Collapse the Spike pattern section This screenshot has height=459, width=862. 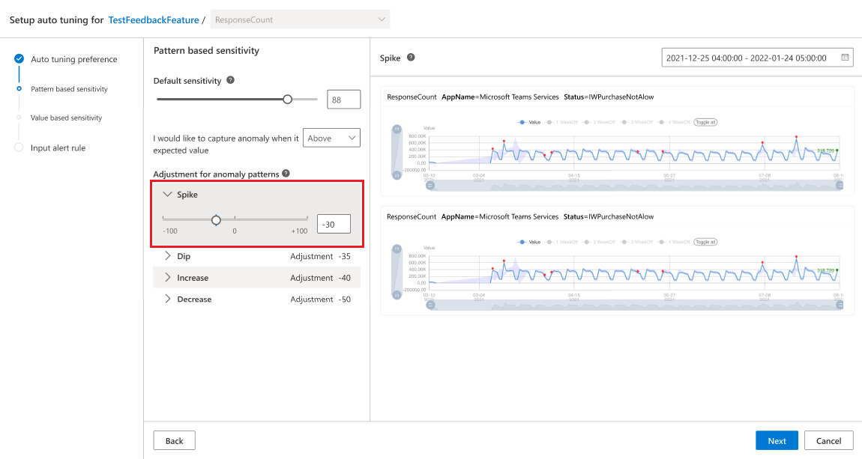click(x=168, y=195)
